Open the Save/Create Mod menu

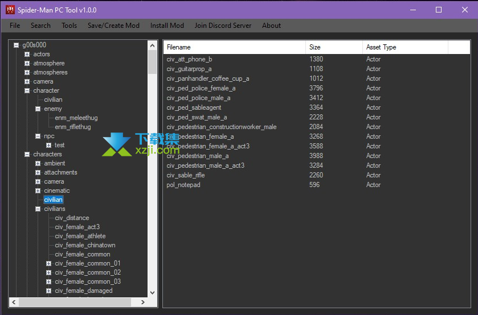click(x=113, y=26)
